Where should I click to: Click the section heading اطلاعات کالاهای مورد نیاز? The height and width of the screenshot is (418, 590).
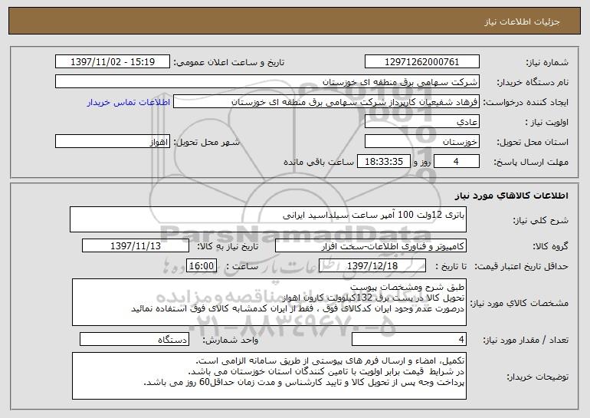pos(511,196)
